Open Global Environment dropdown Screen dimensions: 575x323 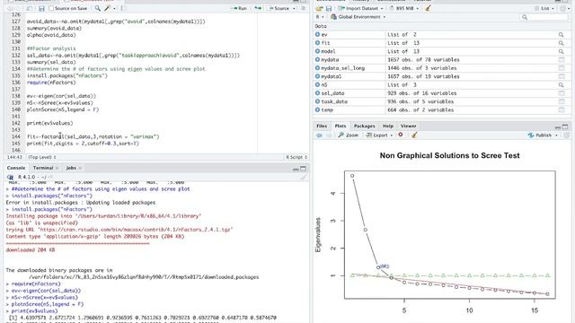pyautogui.click(x=358, y=17)
